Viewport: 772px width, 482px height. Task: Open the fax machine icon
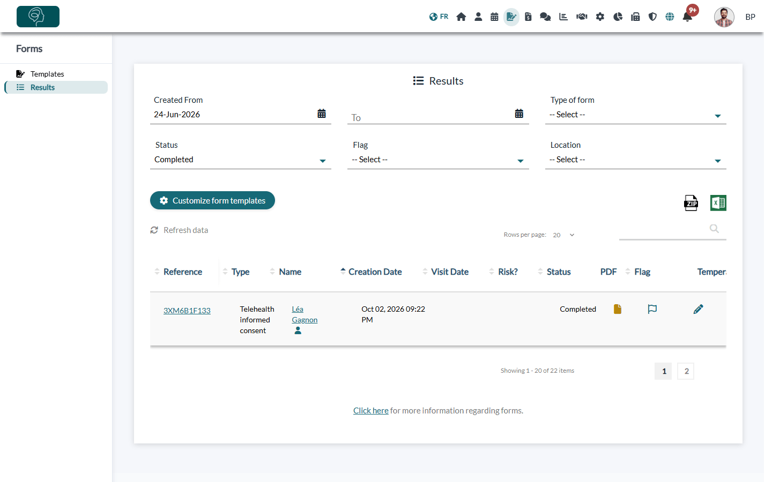[x=635, y=17]
